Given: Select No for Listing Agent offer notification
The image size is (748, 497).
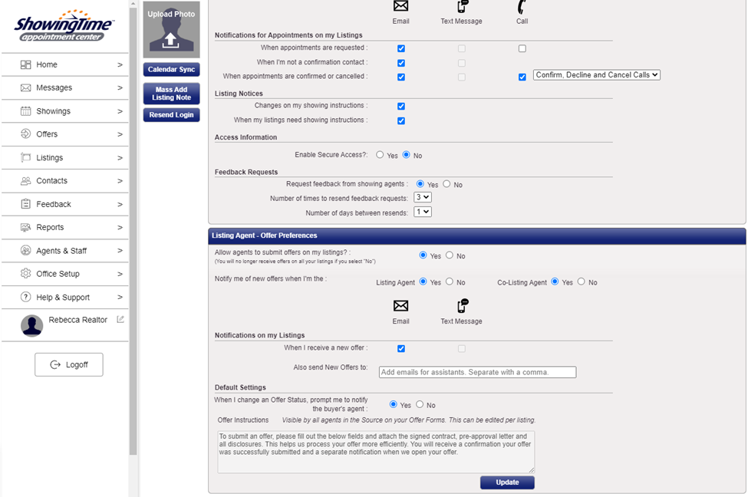Looking at the screenshot, I should (450, 281).
